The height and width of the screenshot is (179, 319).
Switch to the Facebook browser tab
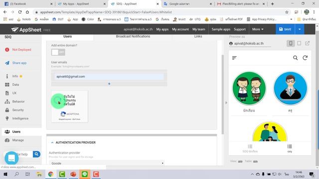(x=28, y=4)
